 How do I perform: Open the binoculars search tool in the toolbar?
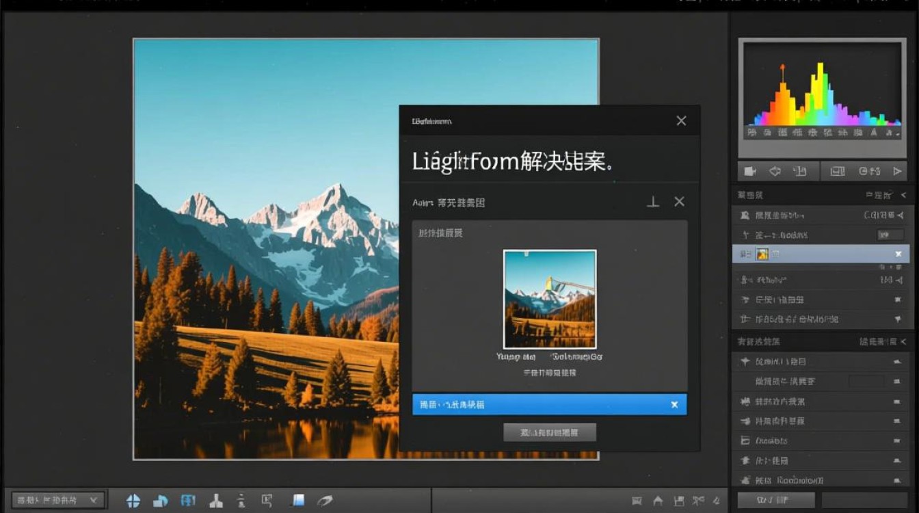click(189, 499)
